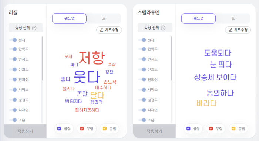Uncheck the 부정 checkbox under 리플 word map

click(x=82, y=128)
